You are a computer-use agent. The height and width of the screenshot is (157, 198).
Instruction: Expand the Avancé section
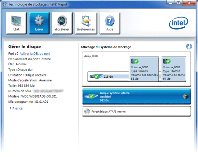(x=17, y=108)
